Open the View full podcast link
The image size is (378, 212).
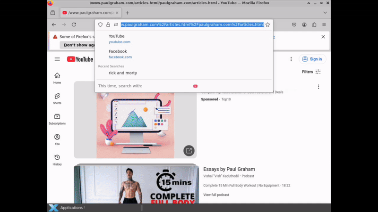(216, 195)
